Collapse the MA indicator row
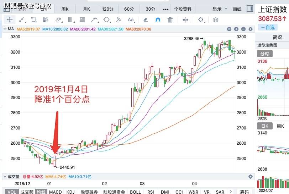This screenshot has height=194, width=289. click(x=5, y=29)
